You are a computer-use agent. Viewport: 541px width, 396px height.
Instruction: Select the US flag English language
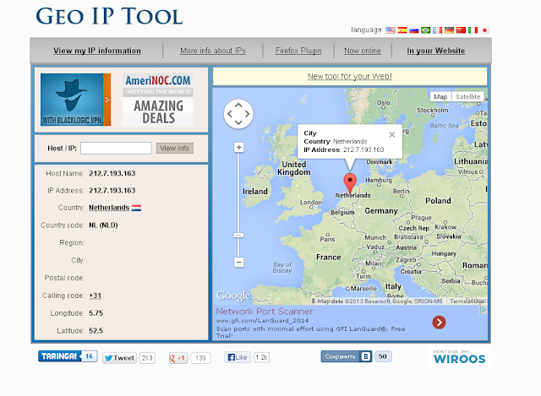click(x=391, y=30)
